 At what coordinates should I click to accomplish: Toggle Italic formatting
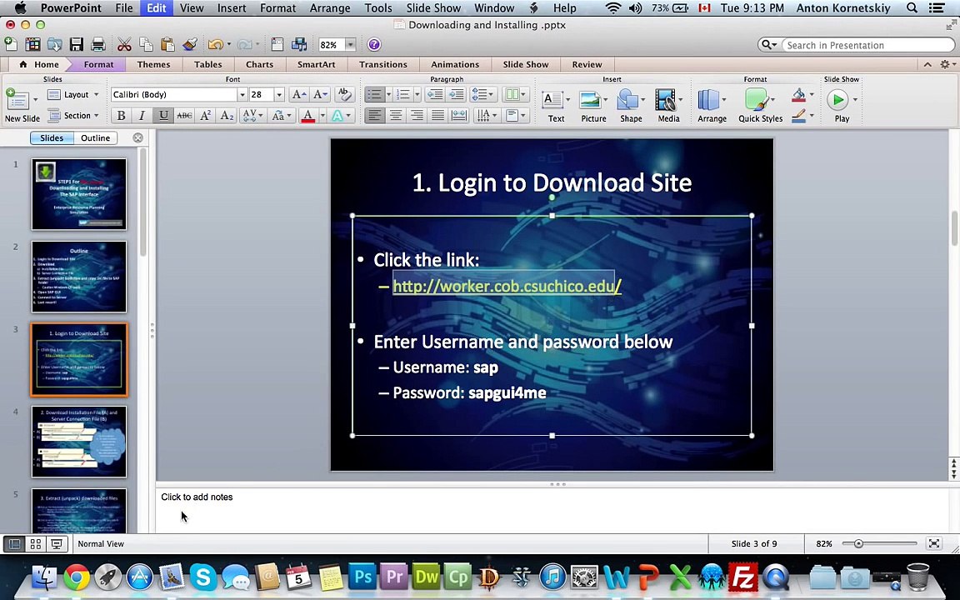(142, 115)
